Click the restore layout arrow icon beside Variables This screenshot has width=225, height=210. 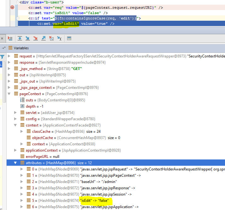tap(3, 48)
